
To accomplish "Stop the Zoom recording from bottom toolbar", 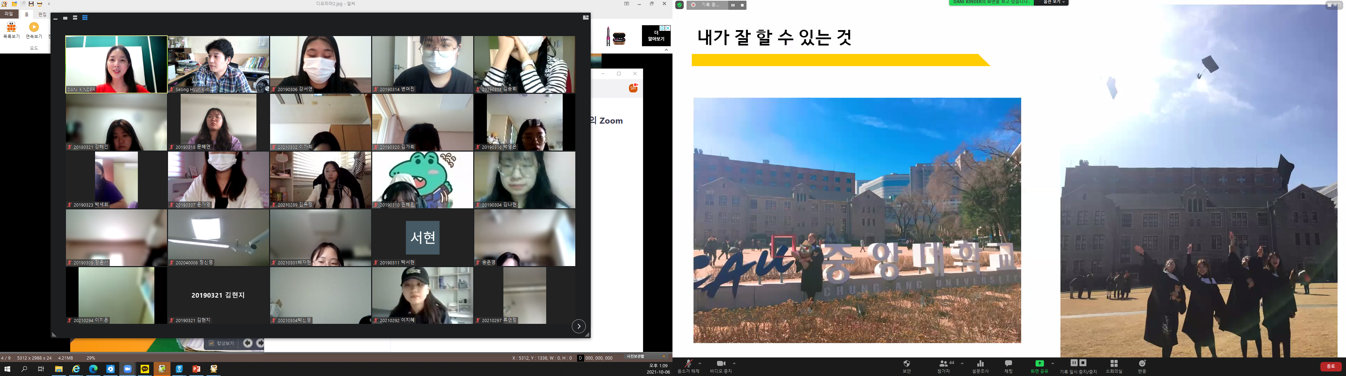I will pos(1083,363).
